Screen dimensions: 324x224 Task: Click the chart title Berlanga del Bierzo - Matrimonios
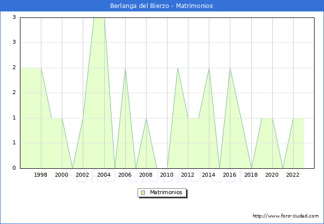click(162, 6)
